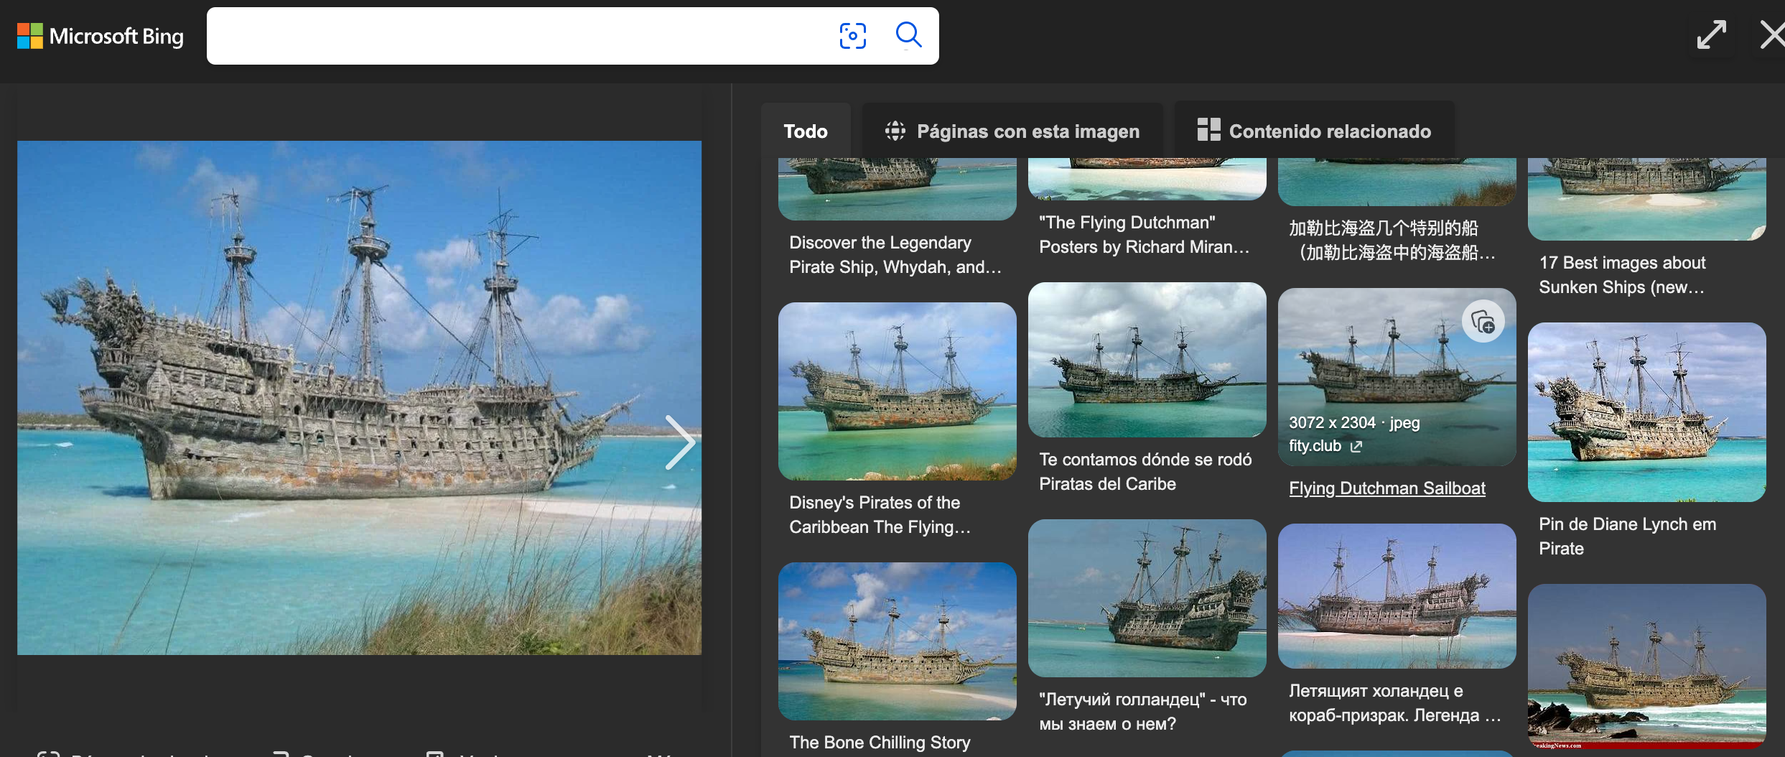Open the Летучий голландец ship thumbnail
This screenshot has width=1785, height=757.
1147,598
